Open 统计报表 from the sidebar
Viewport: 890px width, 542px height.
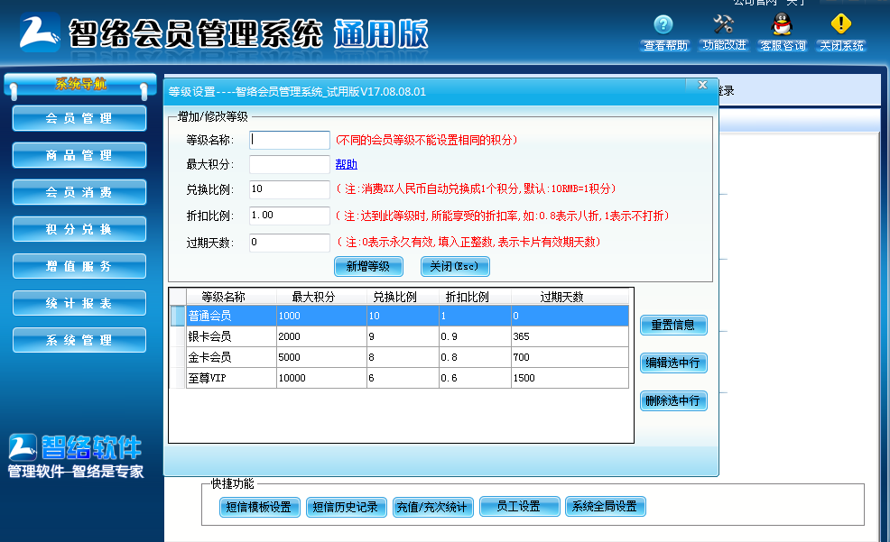(79, 303)
